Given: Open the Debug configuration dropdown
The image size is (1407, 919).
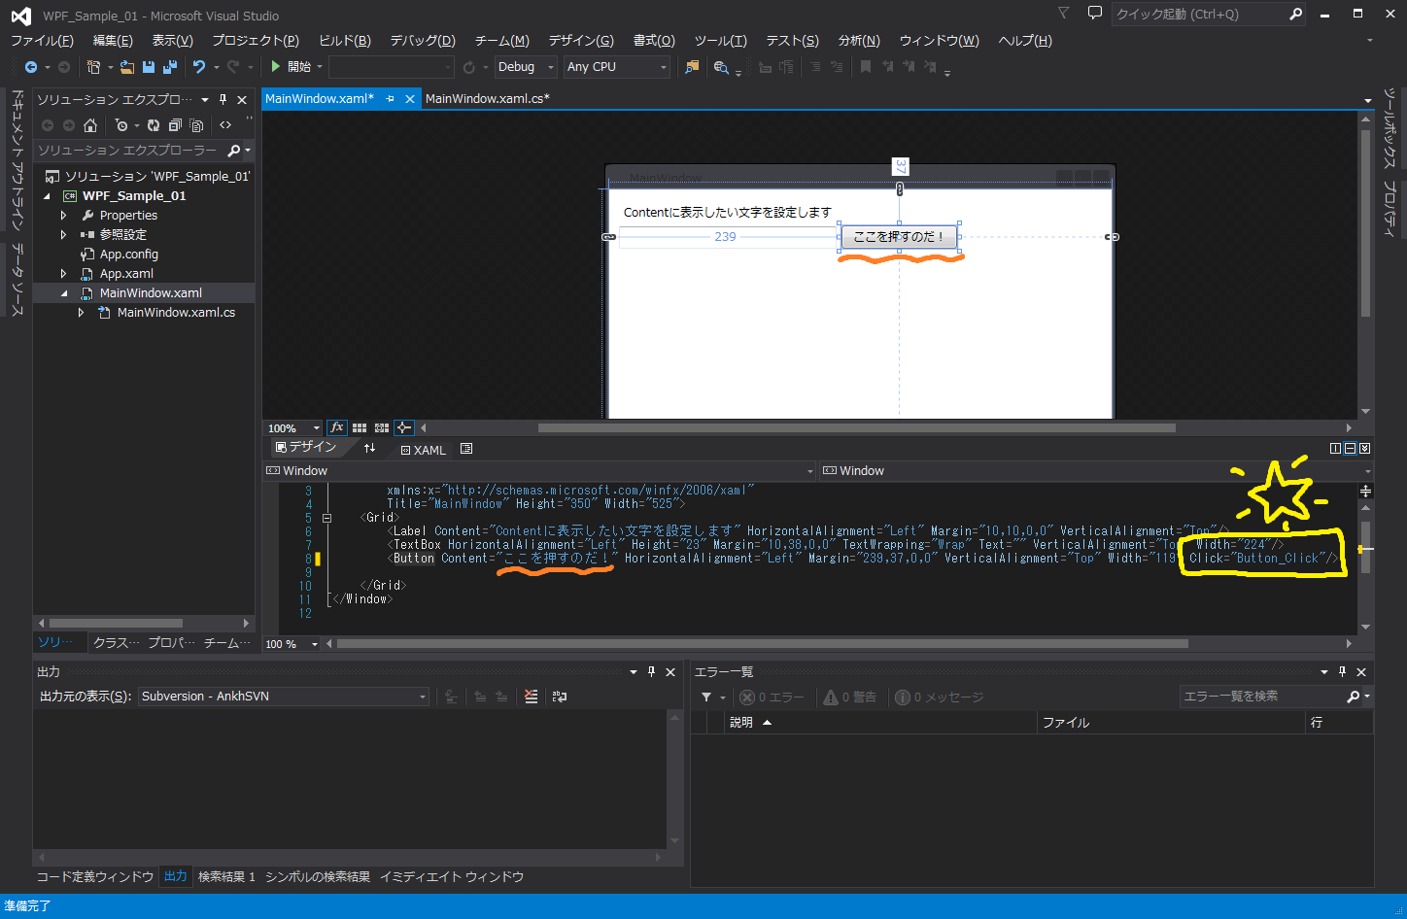Looking at the screenshot, I should click(526, 67).
